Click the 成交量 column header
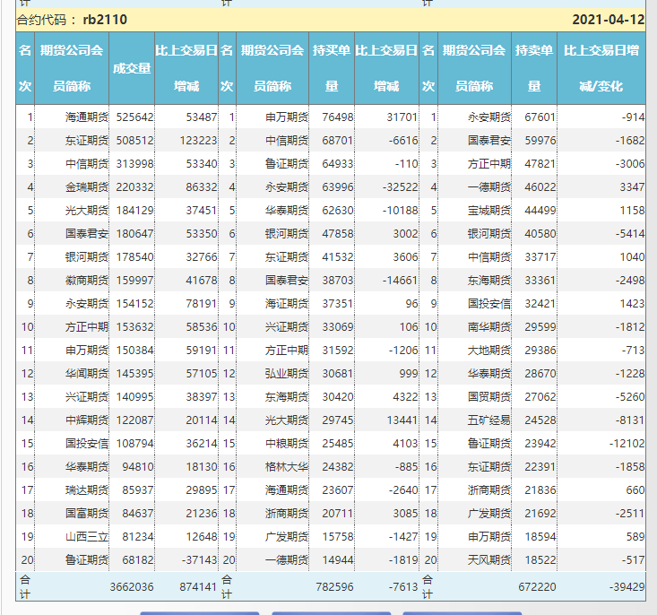Image resolution: width=657 pixels, height=615 pixels. (132, 68)
